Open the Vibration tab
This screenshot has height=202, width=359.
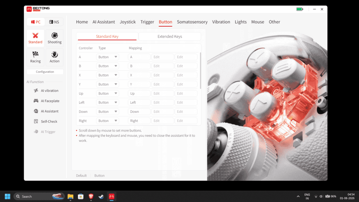coord(221,22)
